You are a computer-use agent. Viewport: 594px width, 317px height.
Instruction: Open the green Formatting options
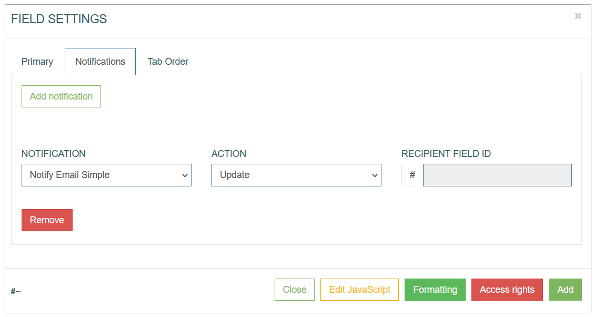pos(435,290)
